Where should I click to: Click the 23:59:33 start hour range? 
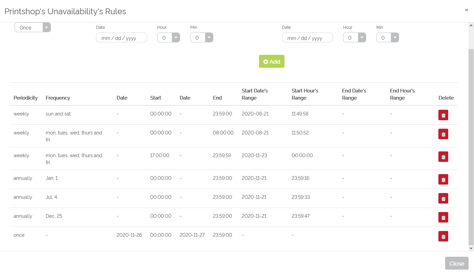click(301, 197)
